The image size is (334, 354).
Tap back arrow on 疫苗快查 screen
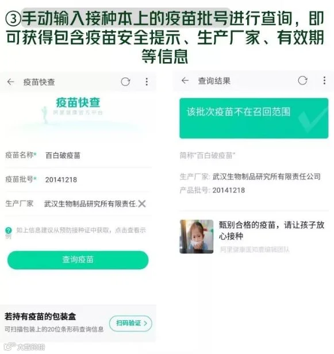click(10, 82)
